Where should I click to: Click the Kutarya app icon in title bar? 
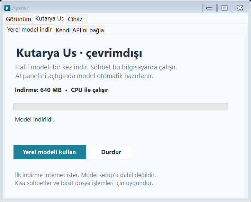7,8
